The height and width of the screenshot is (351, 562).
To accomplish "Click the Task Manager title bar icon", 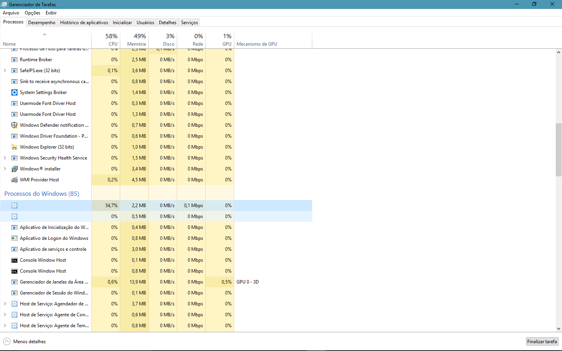I will 4,4.
